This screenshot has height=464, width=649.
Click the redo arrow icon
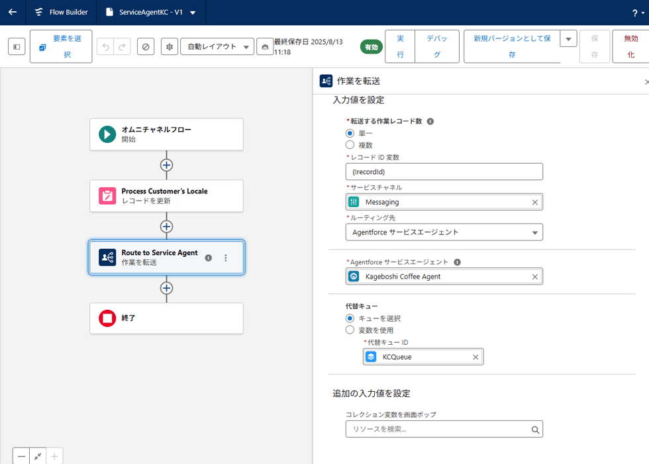point(122,47)
